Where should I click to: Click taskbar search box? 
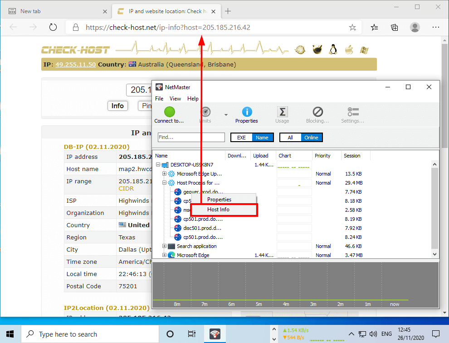[90, 334]
